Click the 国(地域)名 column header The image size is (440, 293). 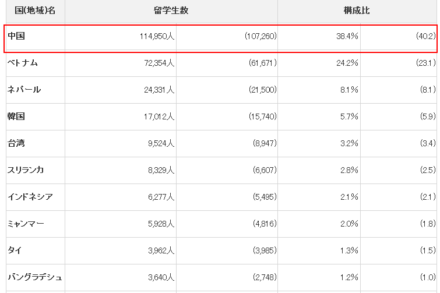click(36, 10)
